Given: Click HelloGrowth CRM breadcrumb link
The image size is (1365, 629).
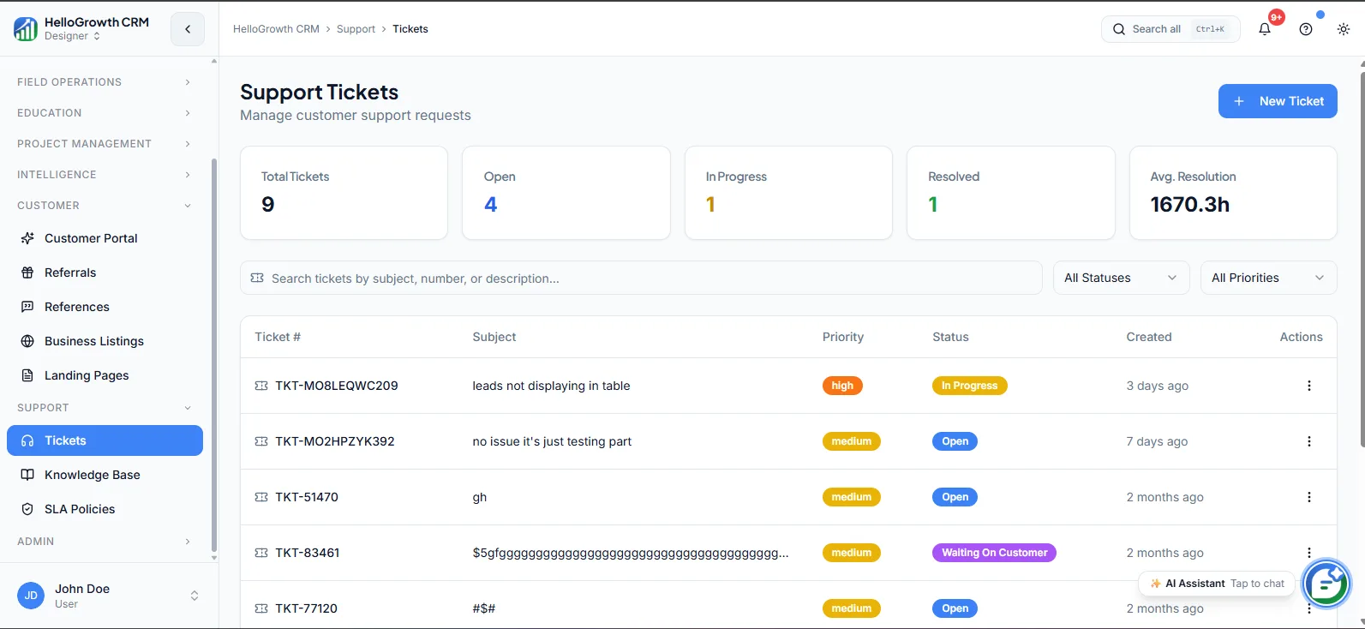Looking at the screenshot, I should (x=276, y=29).
